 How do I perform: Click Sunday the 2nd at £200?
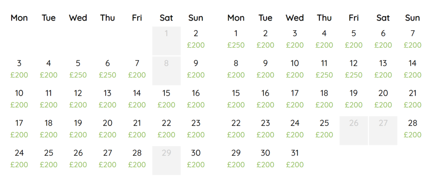[196, 39]
